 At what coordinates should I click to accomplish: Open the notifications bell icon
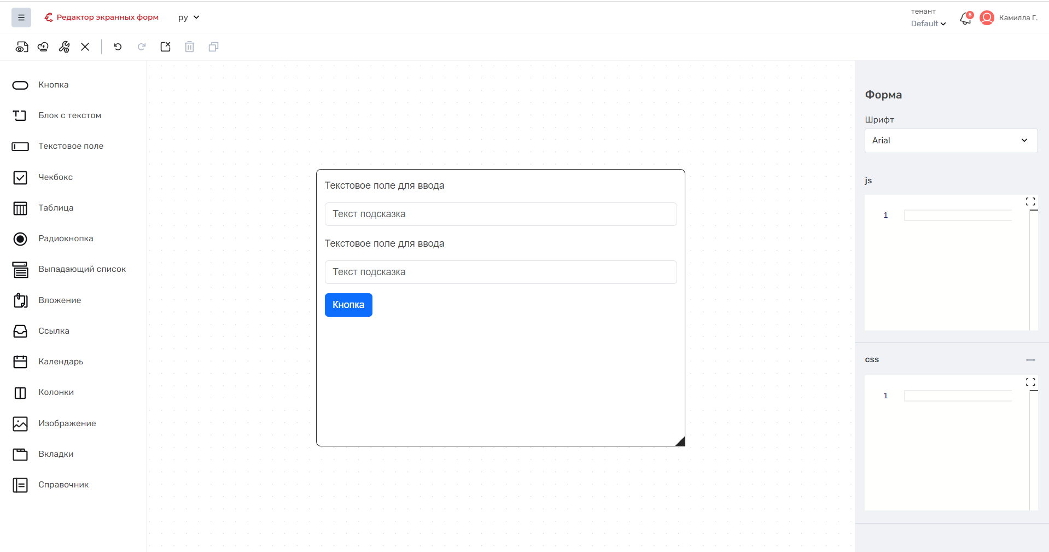tap(966, 19)
